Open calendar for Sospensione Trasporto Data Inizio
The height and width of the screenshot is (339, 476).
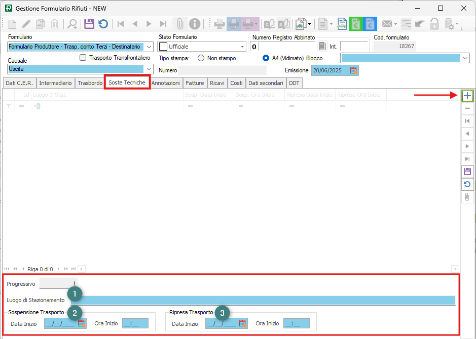click(x=81, y=323)
